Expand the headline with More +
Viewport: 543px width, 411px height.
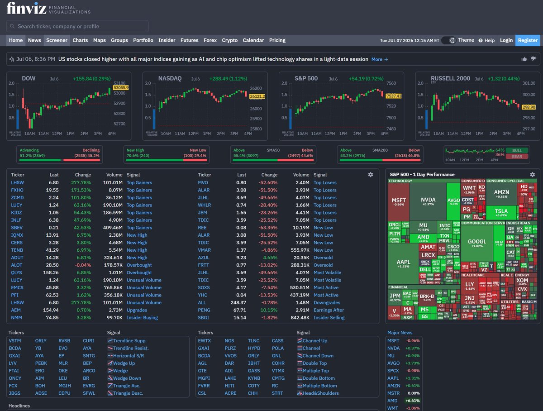click(380, 59)
